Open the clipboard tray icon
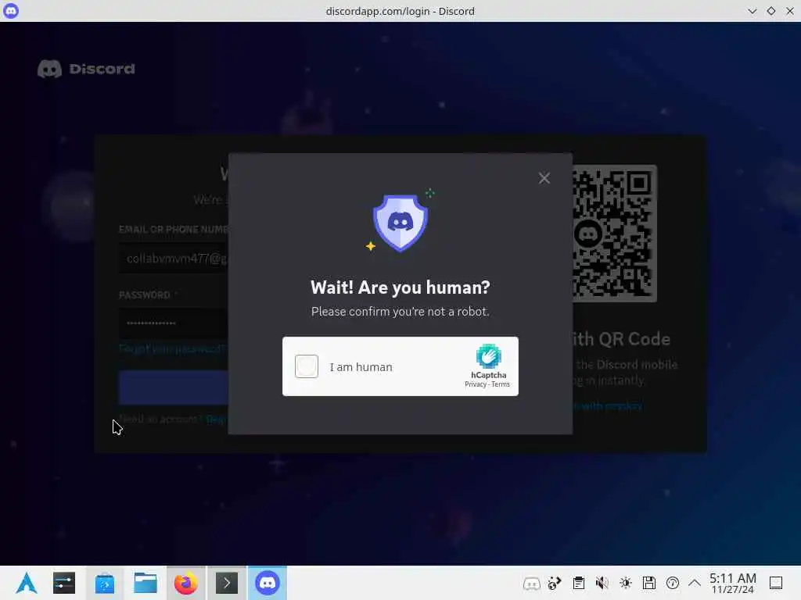Viewport: 801px width, 600px height. pyautogui.click(x=579, y=583)
